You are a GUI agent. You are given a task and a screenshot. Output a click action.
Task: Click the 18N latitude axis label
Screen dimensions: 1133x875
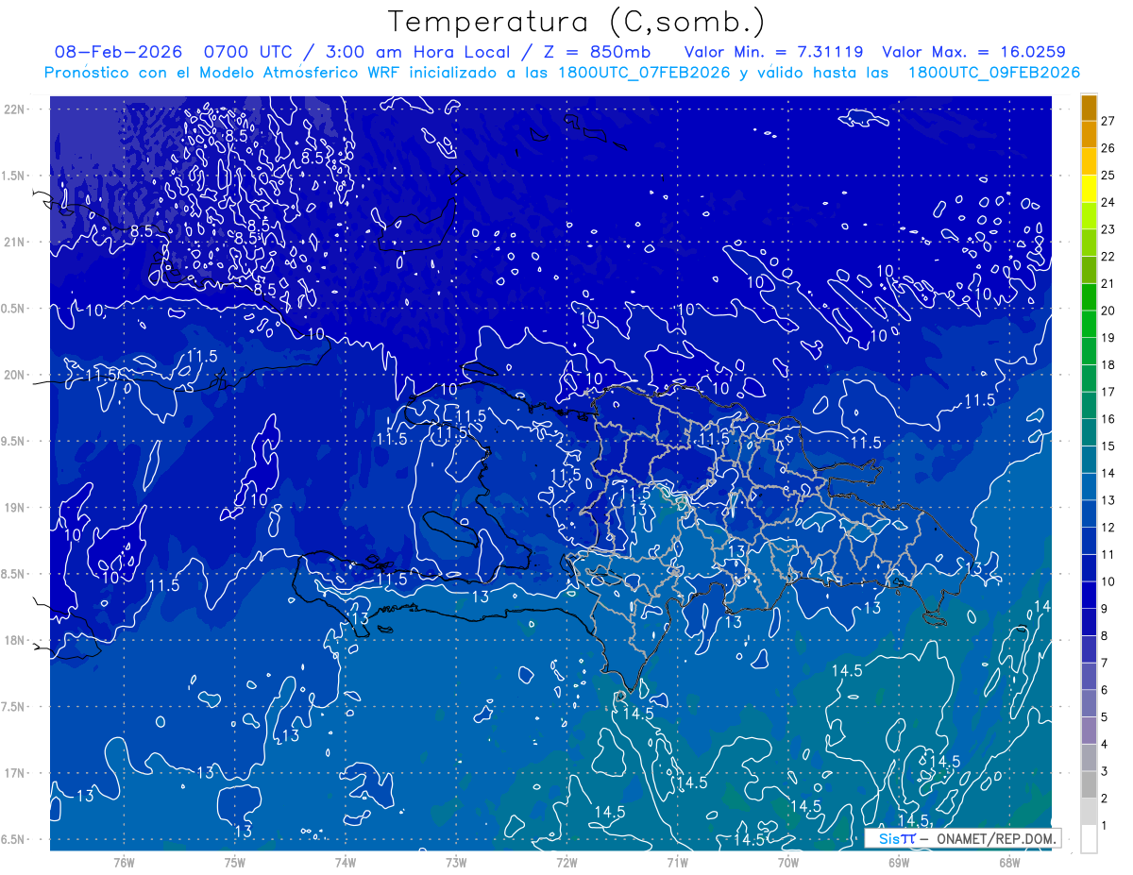tap(14, 640)
